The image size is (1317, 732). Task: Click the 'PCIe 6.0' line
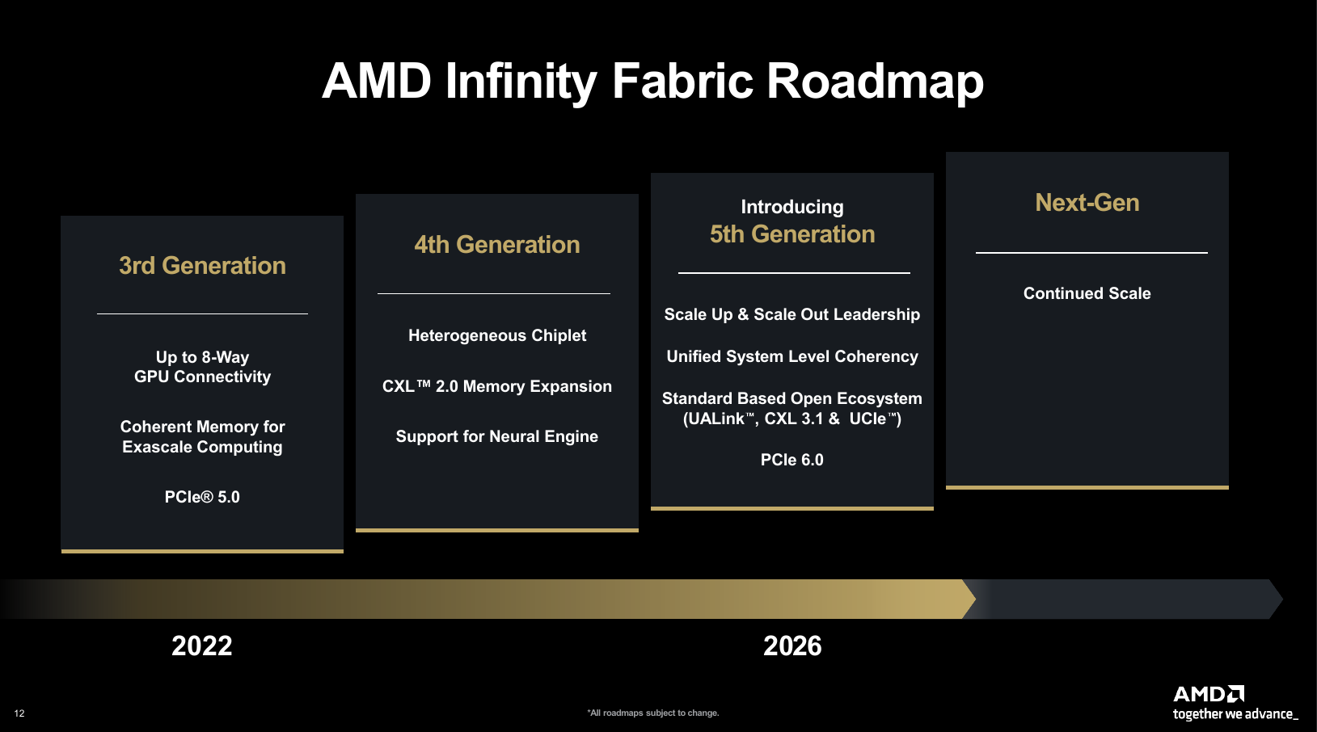tap(792, 460)
